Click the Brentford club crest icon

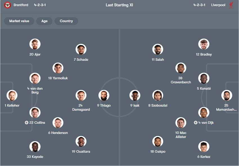pos(8,5)
